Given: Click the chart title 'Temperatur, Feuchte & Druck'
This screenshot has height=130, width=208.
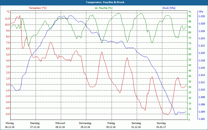Looking at the screenshot, I should pyautogui.click(x=105, y=2).
